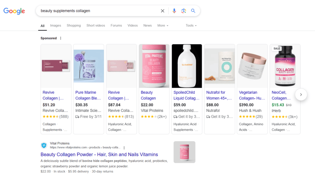Open the Short videos tab
The width and height of the screenshot is (315, 179).
coord(96,25)
